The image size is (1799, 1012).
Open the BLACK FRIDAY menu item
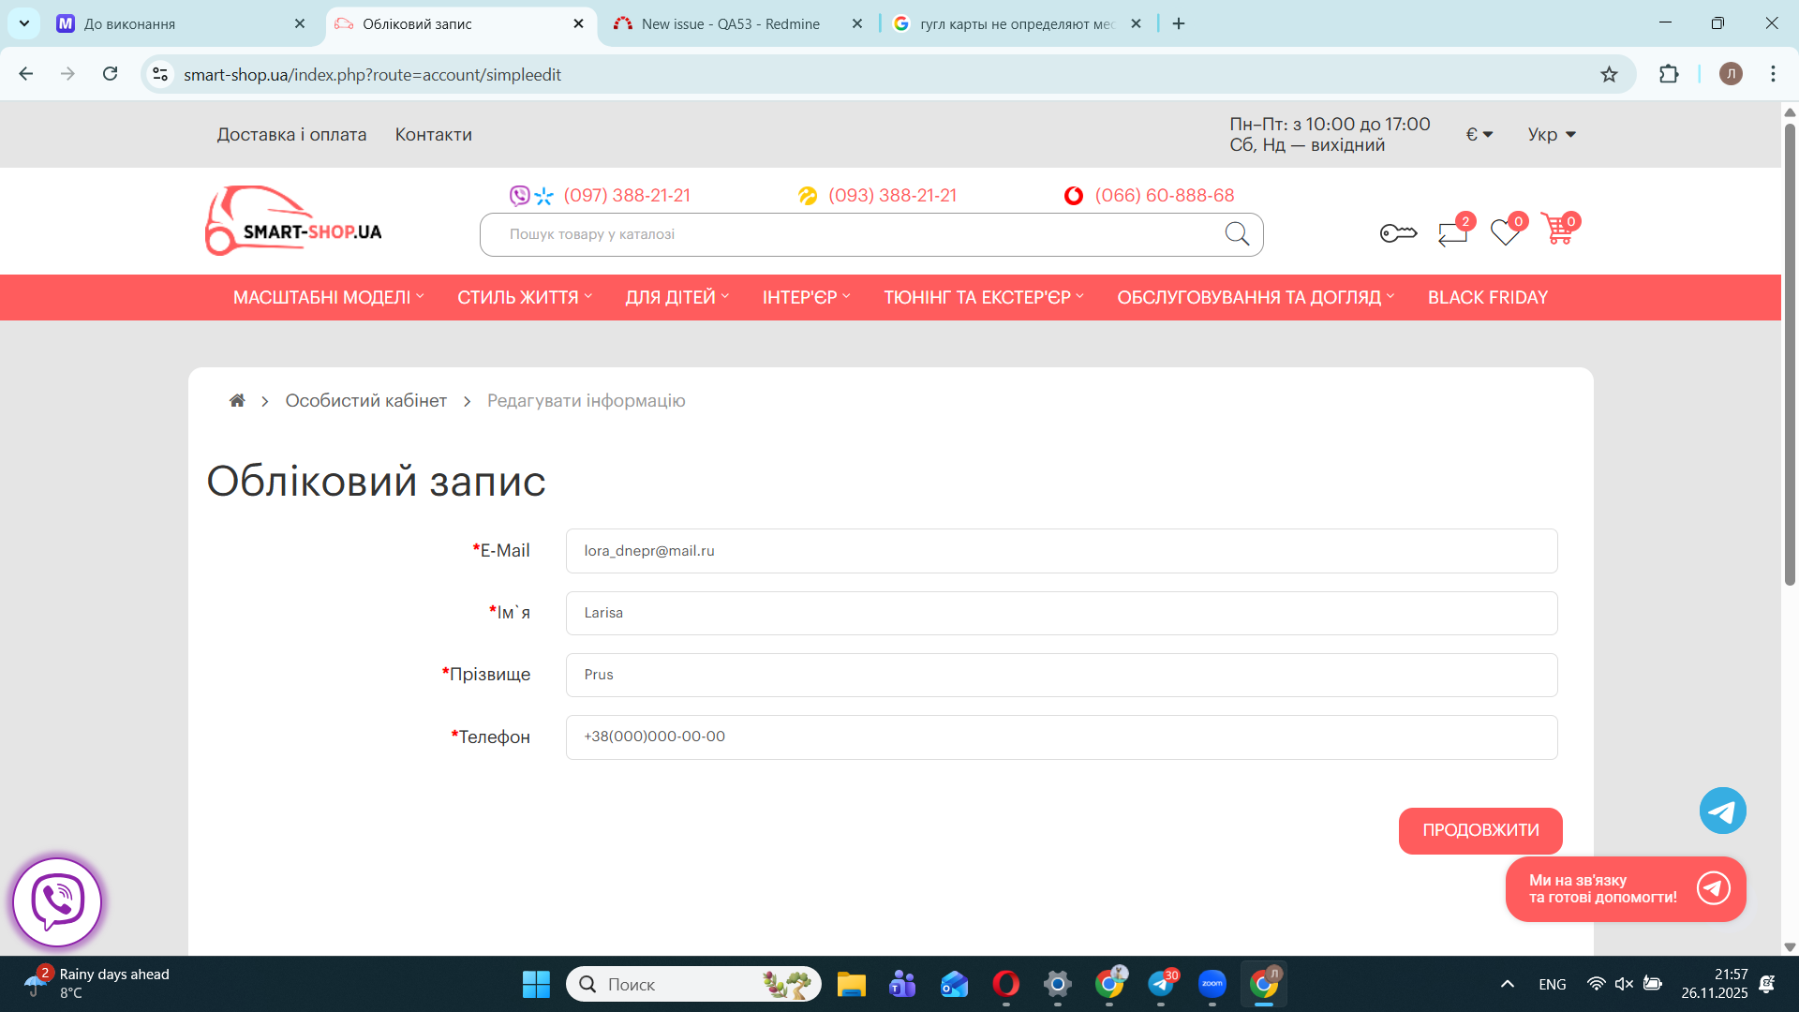1487,298
